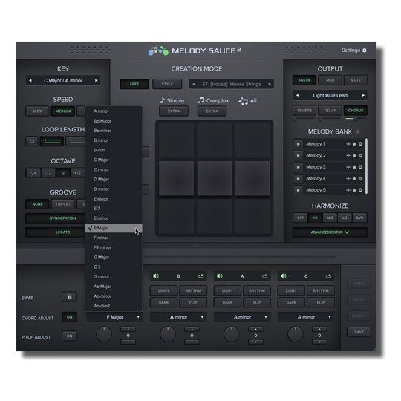Delete Melody 3 with the X icon
Image resolution: width=401 pixels, height=401 pixels.
360,167
